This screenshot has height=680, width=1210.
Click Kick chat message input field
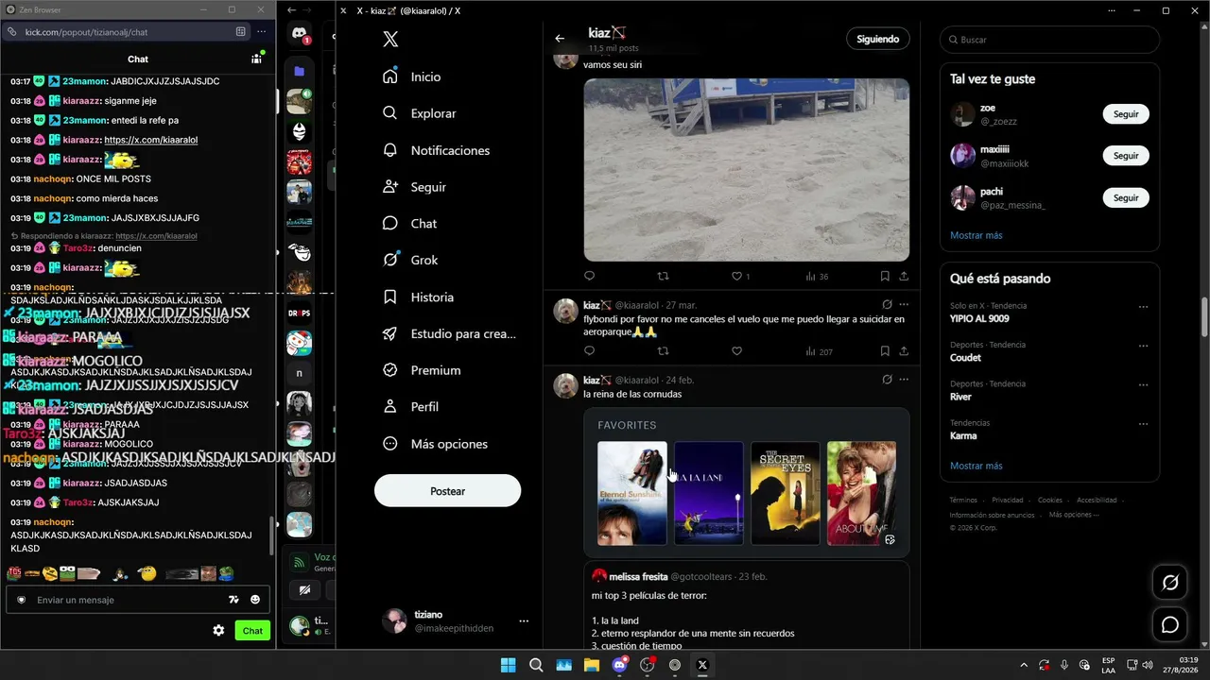pyautogui.click(x=130, y=600)
